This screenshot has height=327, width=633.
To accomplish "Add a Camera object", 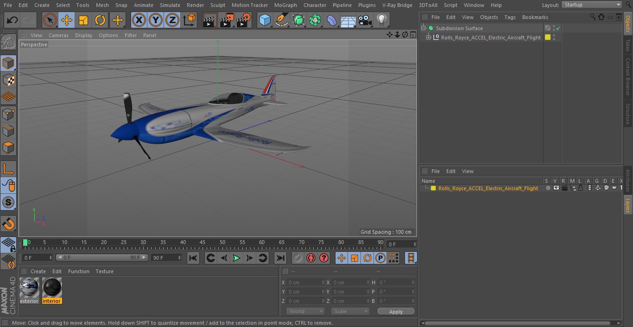I will [365, 20].
